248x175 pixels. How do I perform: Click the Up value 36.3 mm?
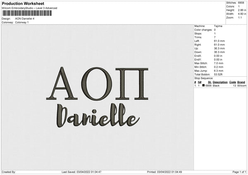pyautogui.click(x=219, y=48)
